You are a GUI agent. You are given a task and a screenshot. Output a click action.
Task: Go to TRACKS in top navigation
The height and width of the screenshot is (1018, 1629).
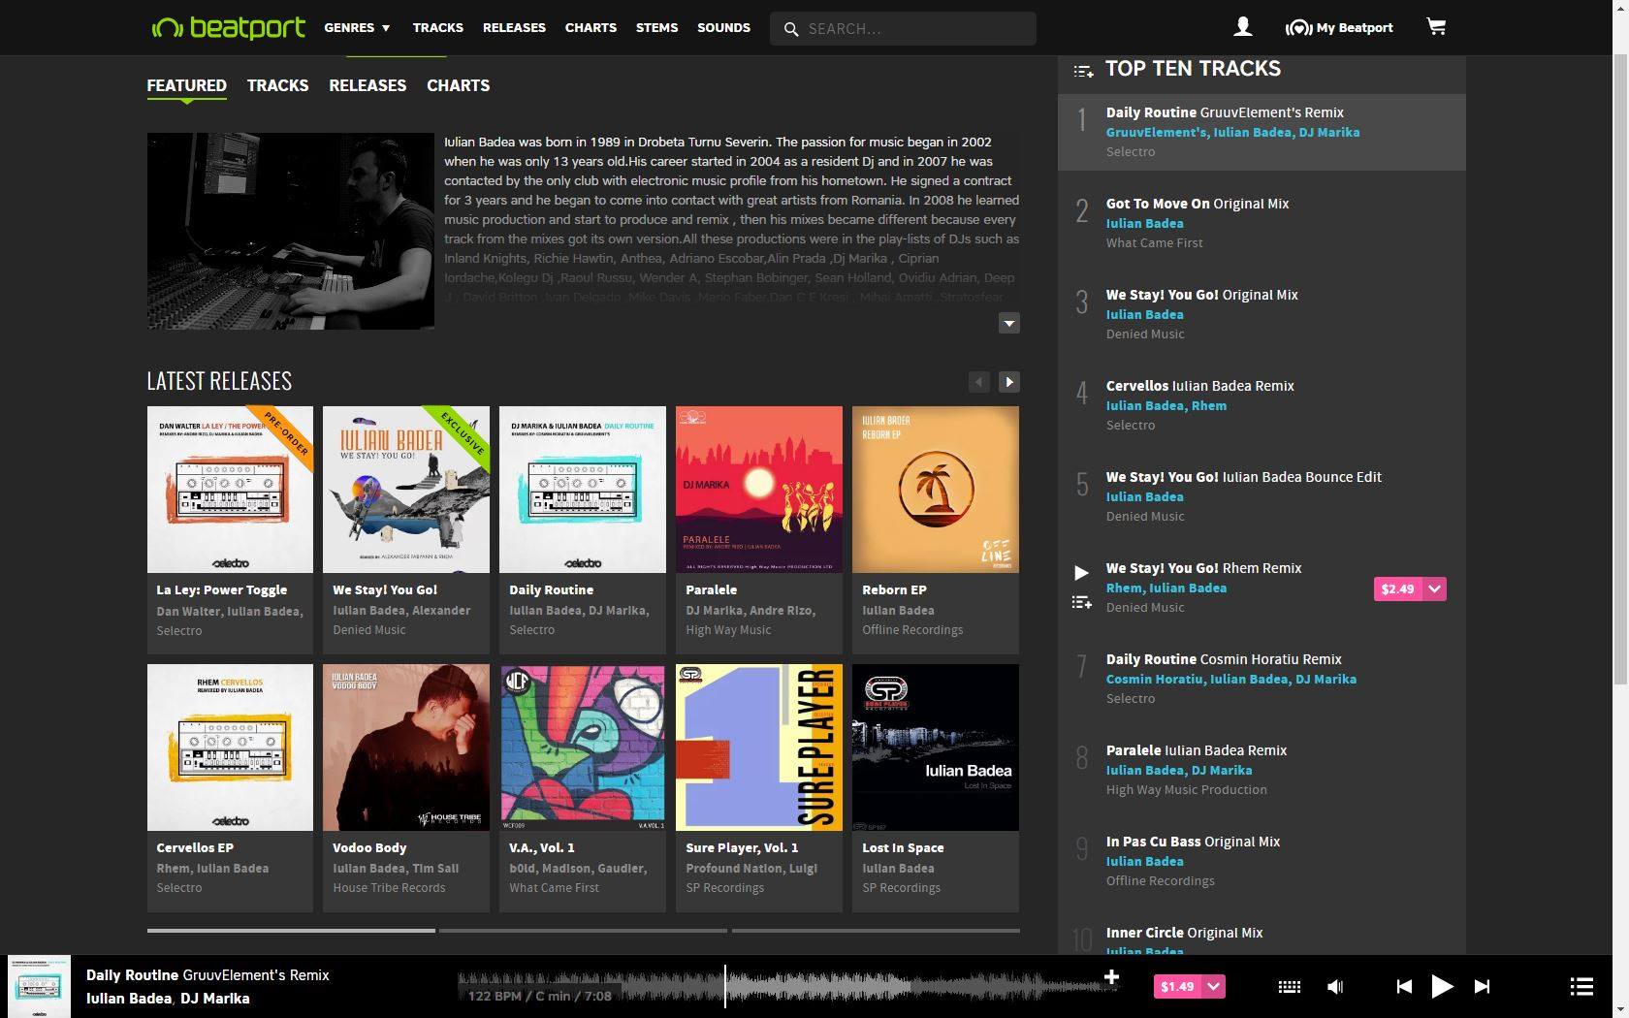click(438, 28)
